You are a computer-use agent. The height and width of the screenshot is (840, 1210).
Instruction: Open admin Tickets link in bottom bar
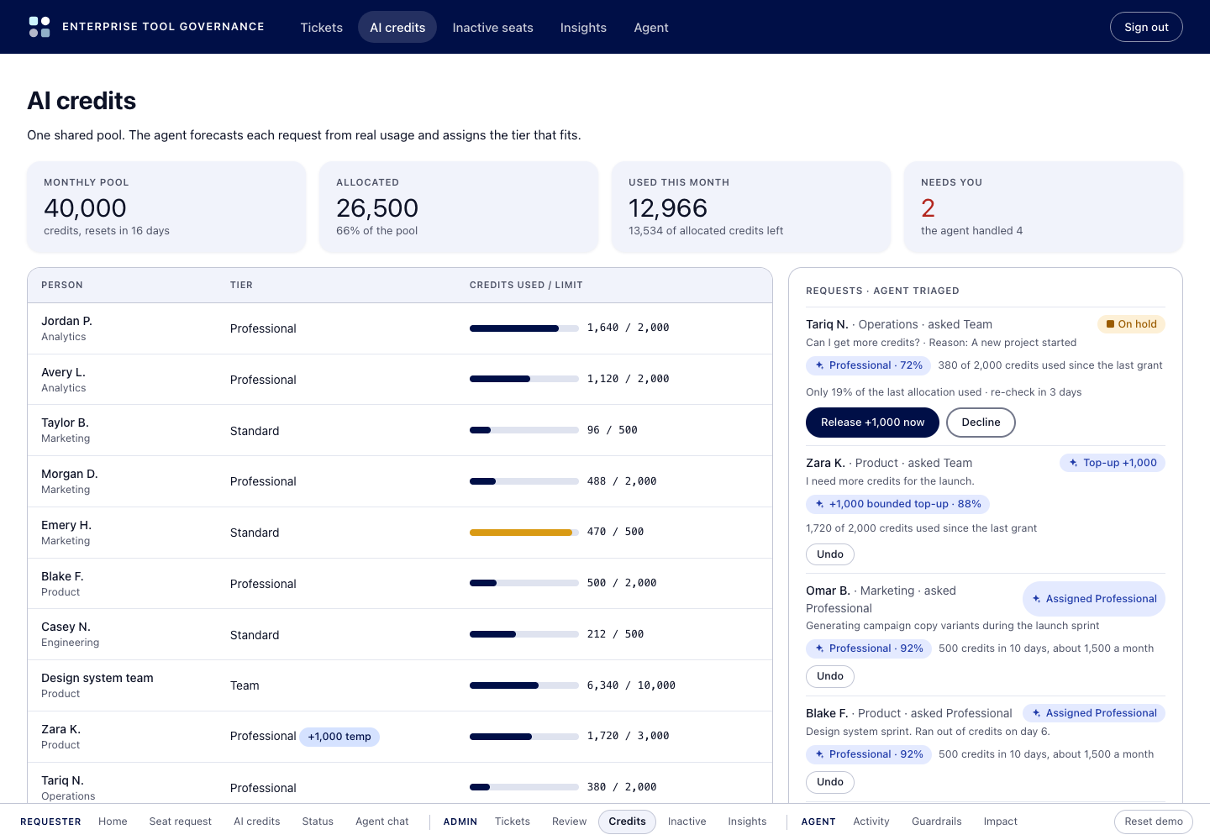click(x=513, y=822)
